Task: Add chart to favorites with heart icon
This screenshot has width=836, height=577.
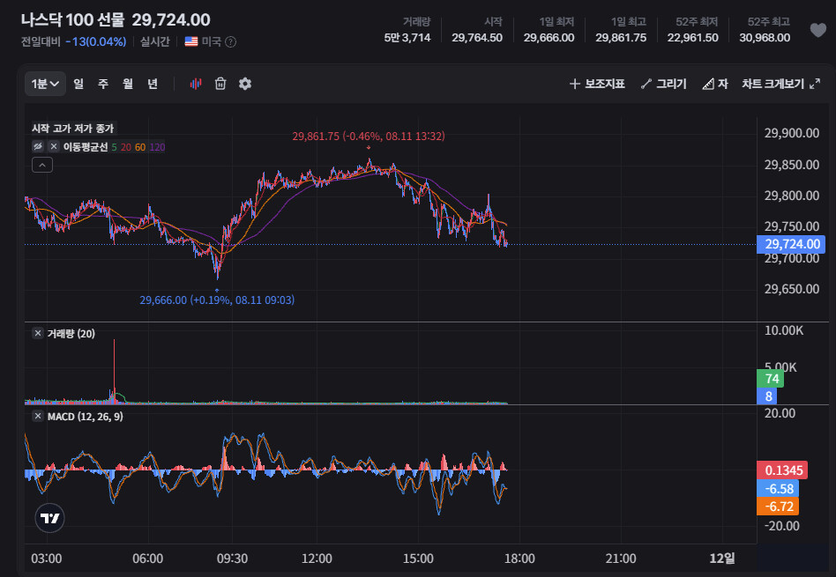Action: (817, 30)
